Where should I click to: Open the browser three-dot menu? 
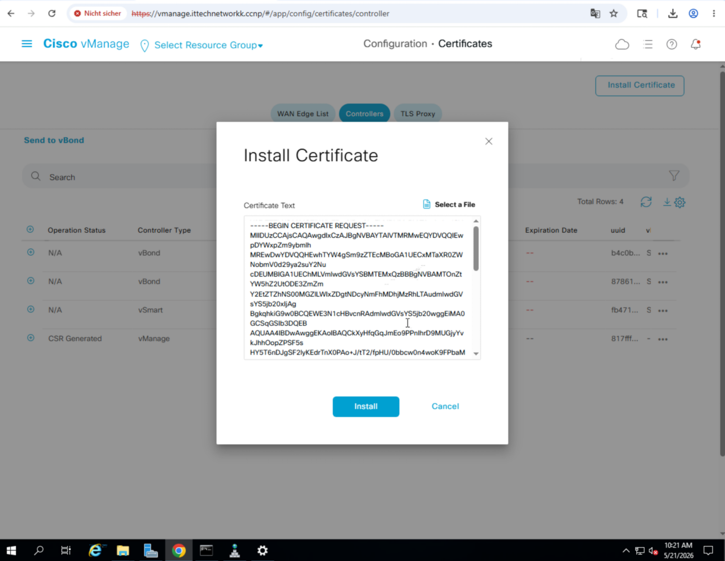tap(714, 14)
